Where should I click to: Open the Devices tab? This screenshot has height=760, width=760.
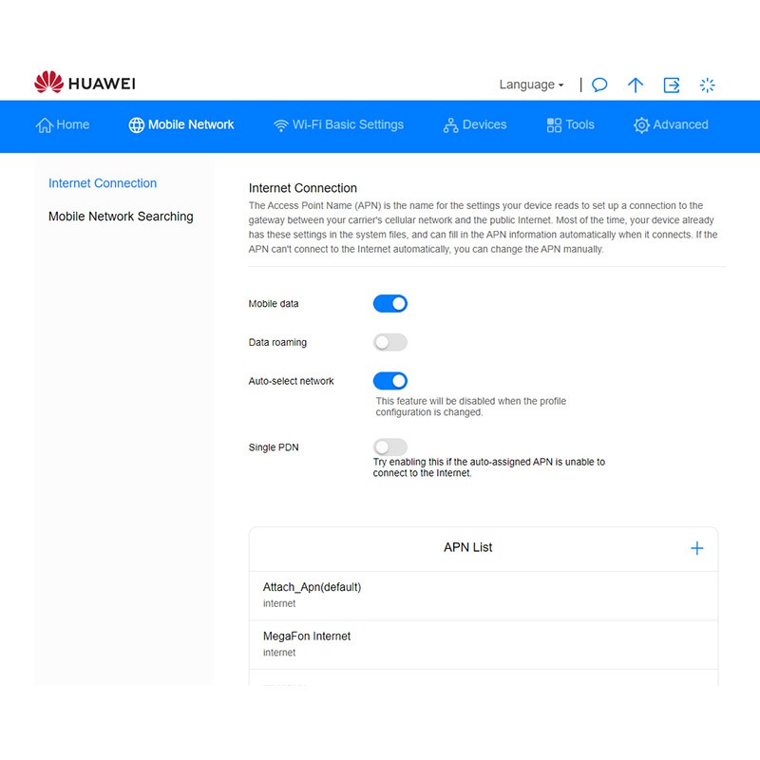(474, 124)
